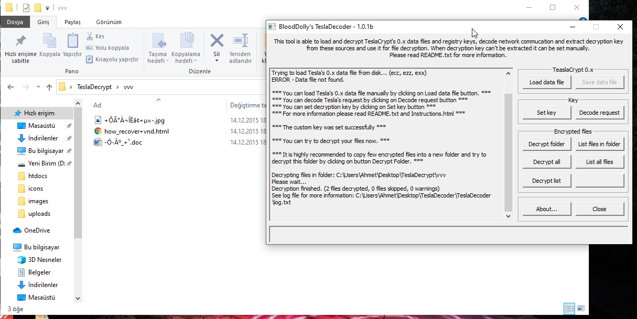Click the Explorer back arrow
This screenshot has height=319, width=637.
click(x=10, y=87)
